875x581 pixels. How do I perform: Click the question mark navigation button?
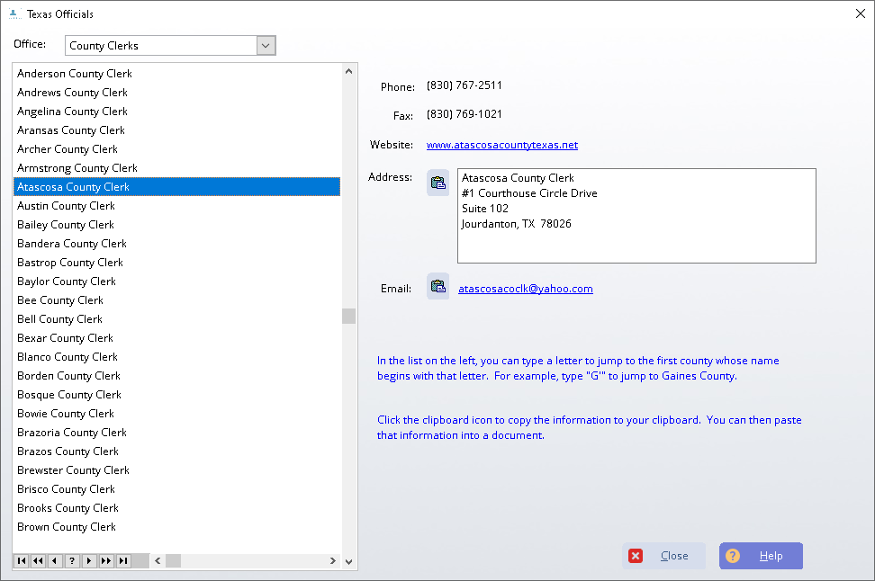[x=72, y=561]
